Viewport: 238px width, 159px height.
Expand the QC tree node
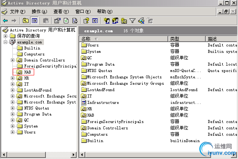pos(13,120)
